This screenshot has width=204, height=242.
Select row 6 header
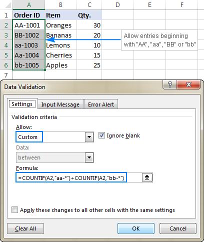coord(6,65)
